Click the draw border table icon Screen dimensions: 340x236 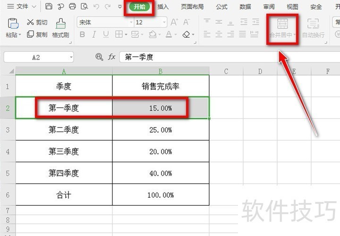(135, 34)
